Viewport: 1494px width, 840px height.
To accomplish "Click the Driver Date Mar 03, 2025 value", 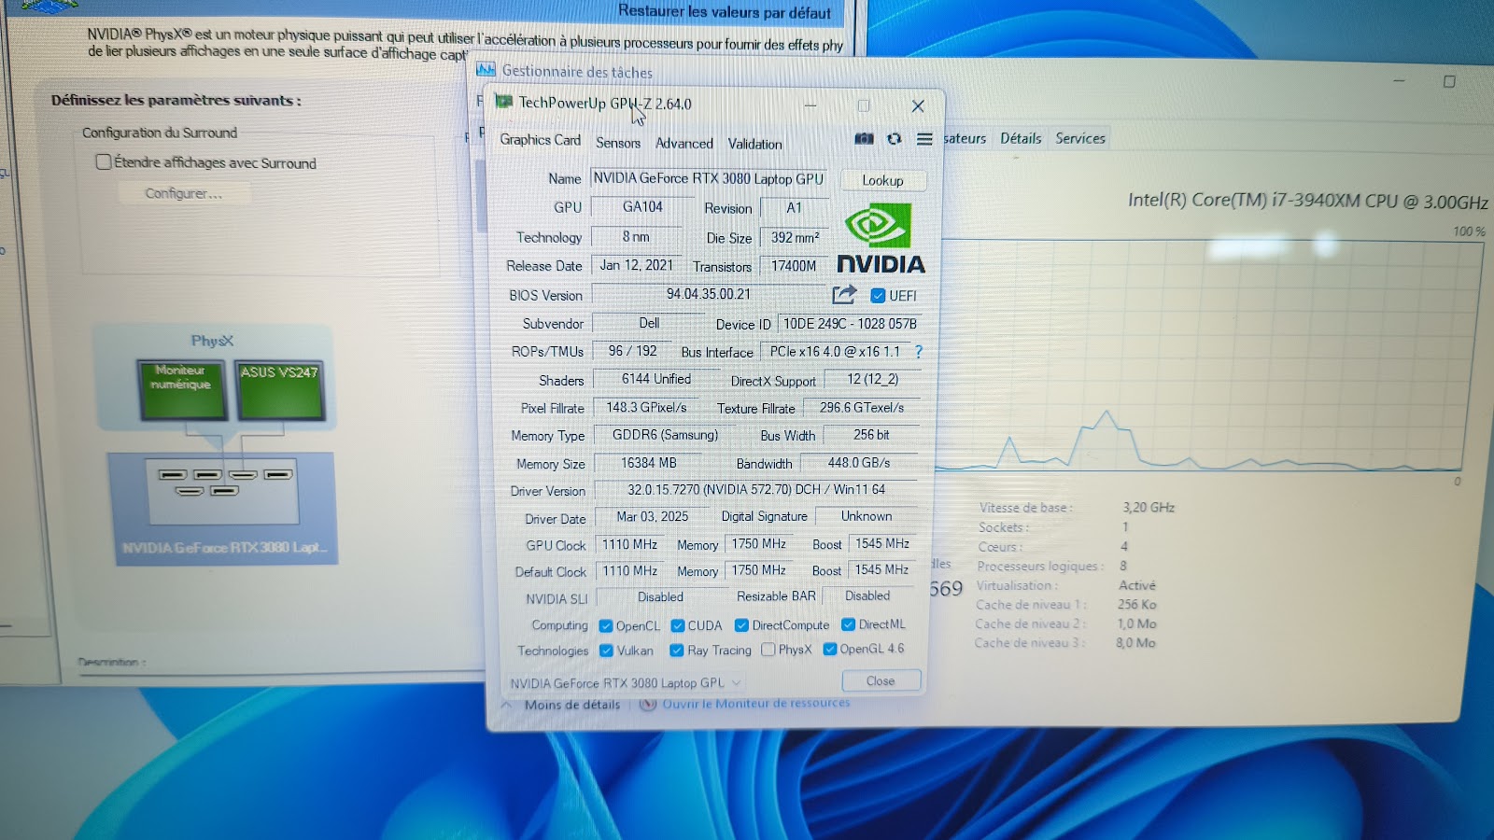I will [653, 516].
